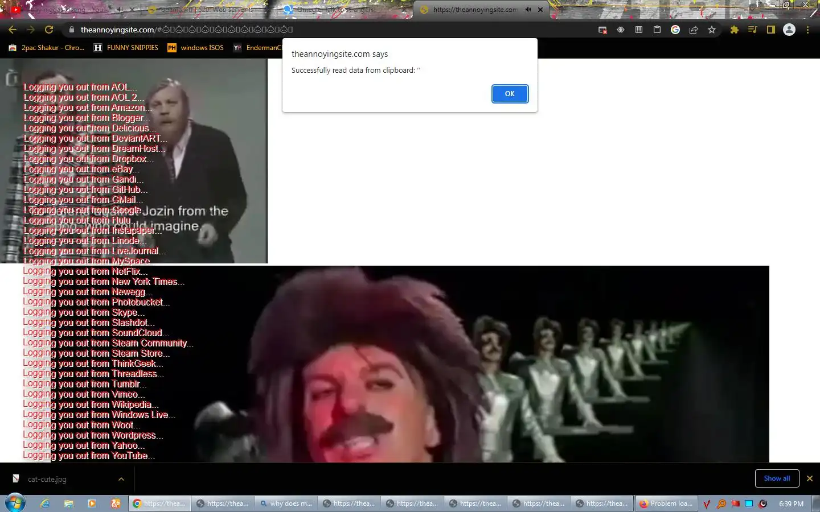The width and height of the screenshot is (820, 512).
Task: Open Chrome's three-dot menu
Action: [807, 30]
